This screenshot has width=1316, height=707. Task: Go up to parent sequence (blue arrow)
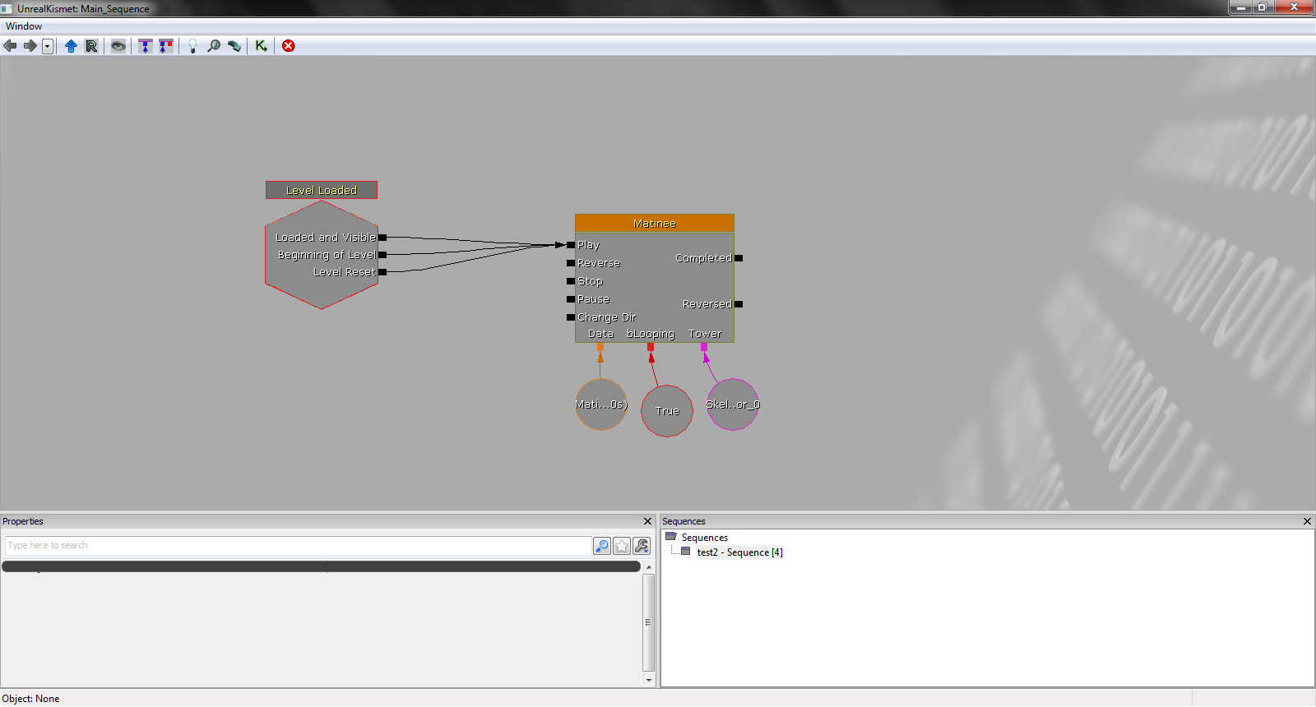click(x=71, y=46)
